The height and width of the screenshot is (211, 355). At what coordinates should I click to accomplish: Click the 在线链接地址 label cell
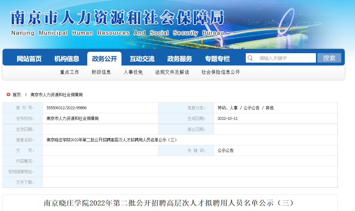[23, 172]
